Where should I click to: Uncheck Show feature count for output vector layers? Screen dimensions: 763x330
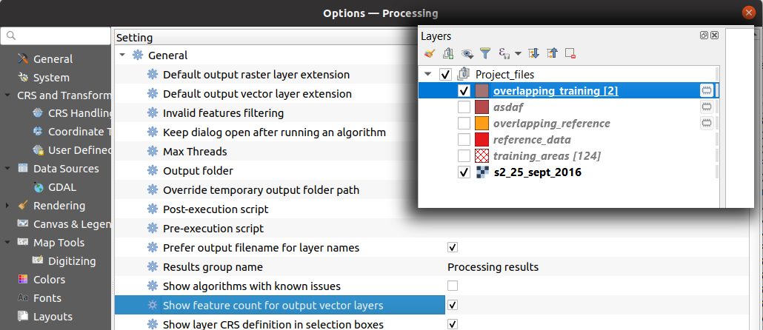point(453,305)
